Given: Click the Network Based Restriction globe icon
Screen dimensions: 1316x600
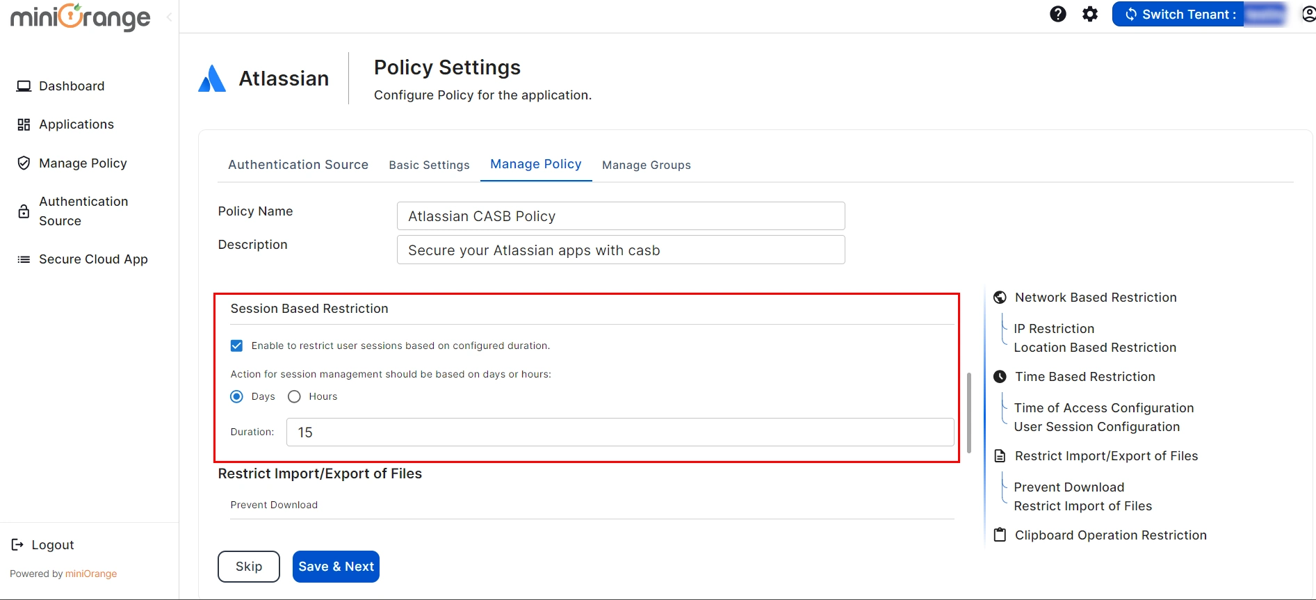Looking at the screenshot, I should point(1000,298).
